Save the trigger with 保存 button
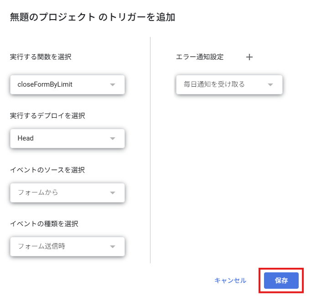 tap(281, 281)
